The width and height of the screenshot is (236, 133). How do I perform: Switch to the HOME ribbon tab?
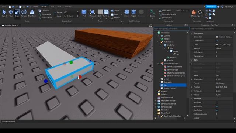tap(36, 7)
